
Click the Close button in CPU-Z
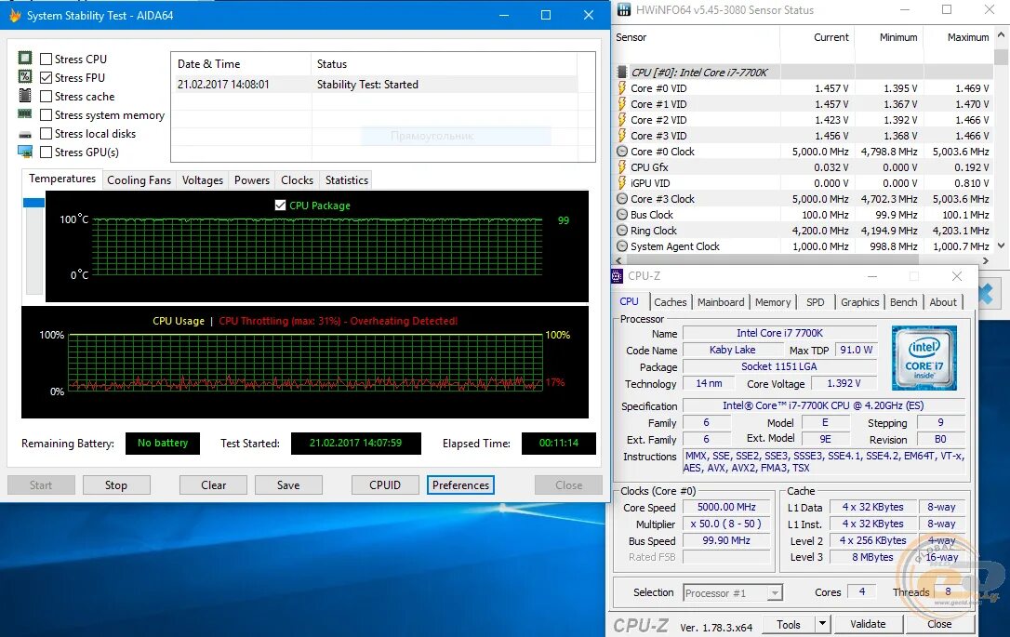coord(939,623)
